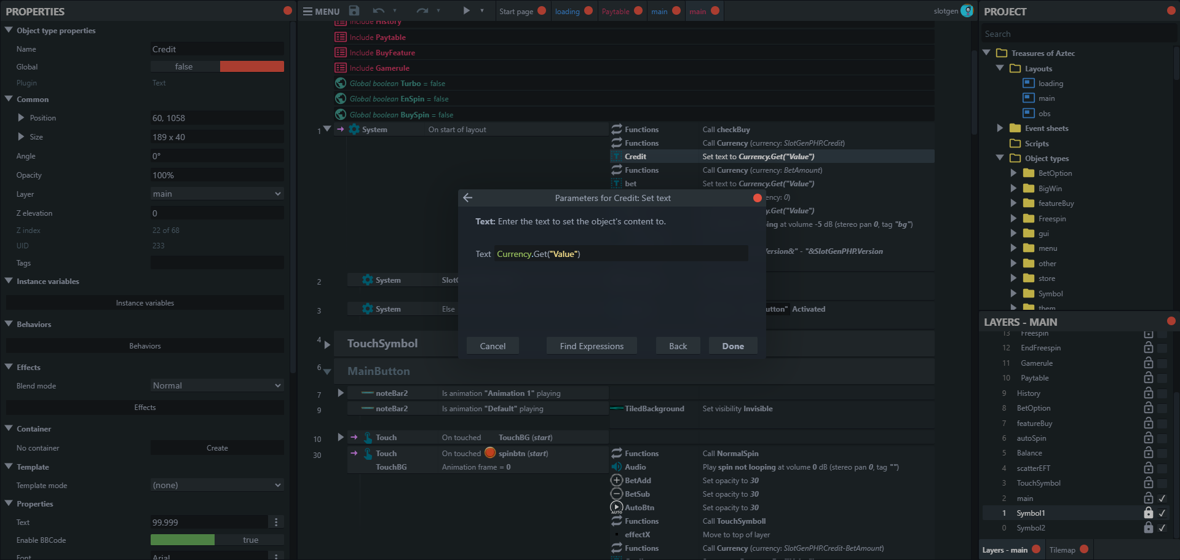
Task: Toggle lock on History layer
Action: click(x=1148, y=392)
